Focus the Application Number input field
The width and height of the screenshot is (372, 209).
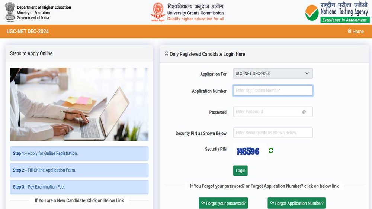273,91
